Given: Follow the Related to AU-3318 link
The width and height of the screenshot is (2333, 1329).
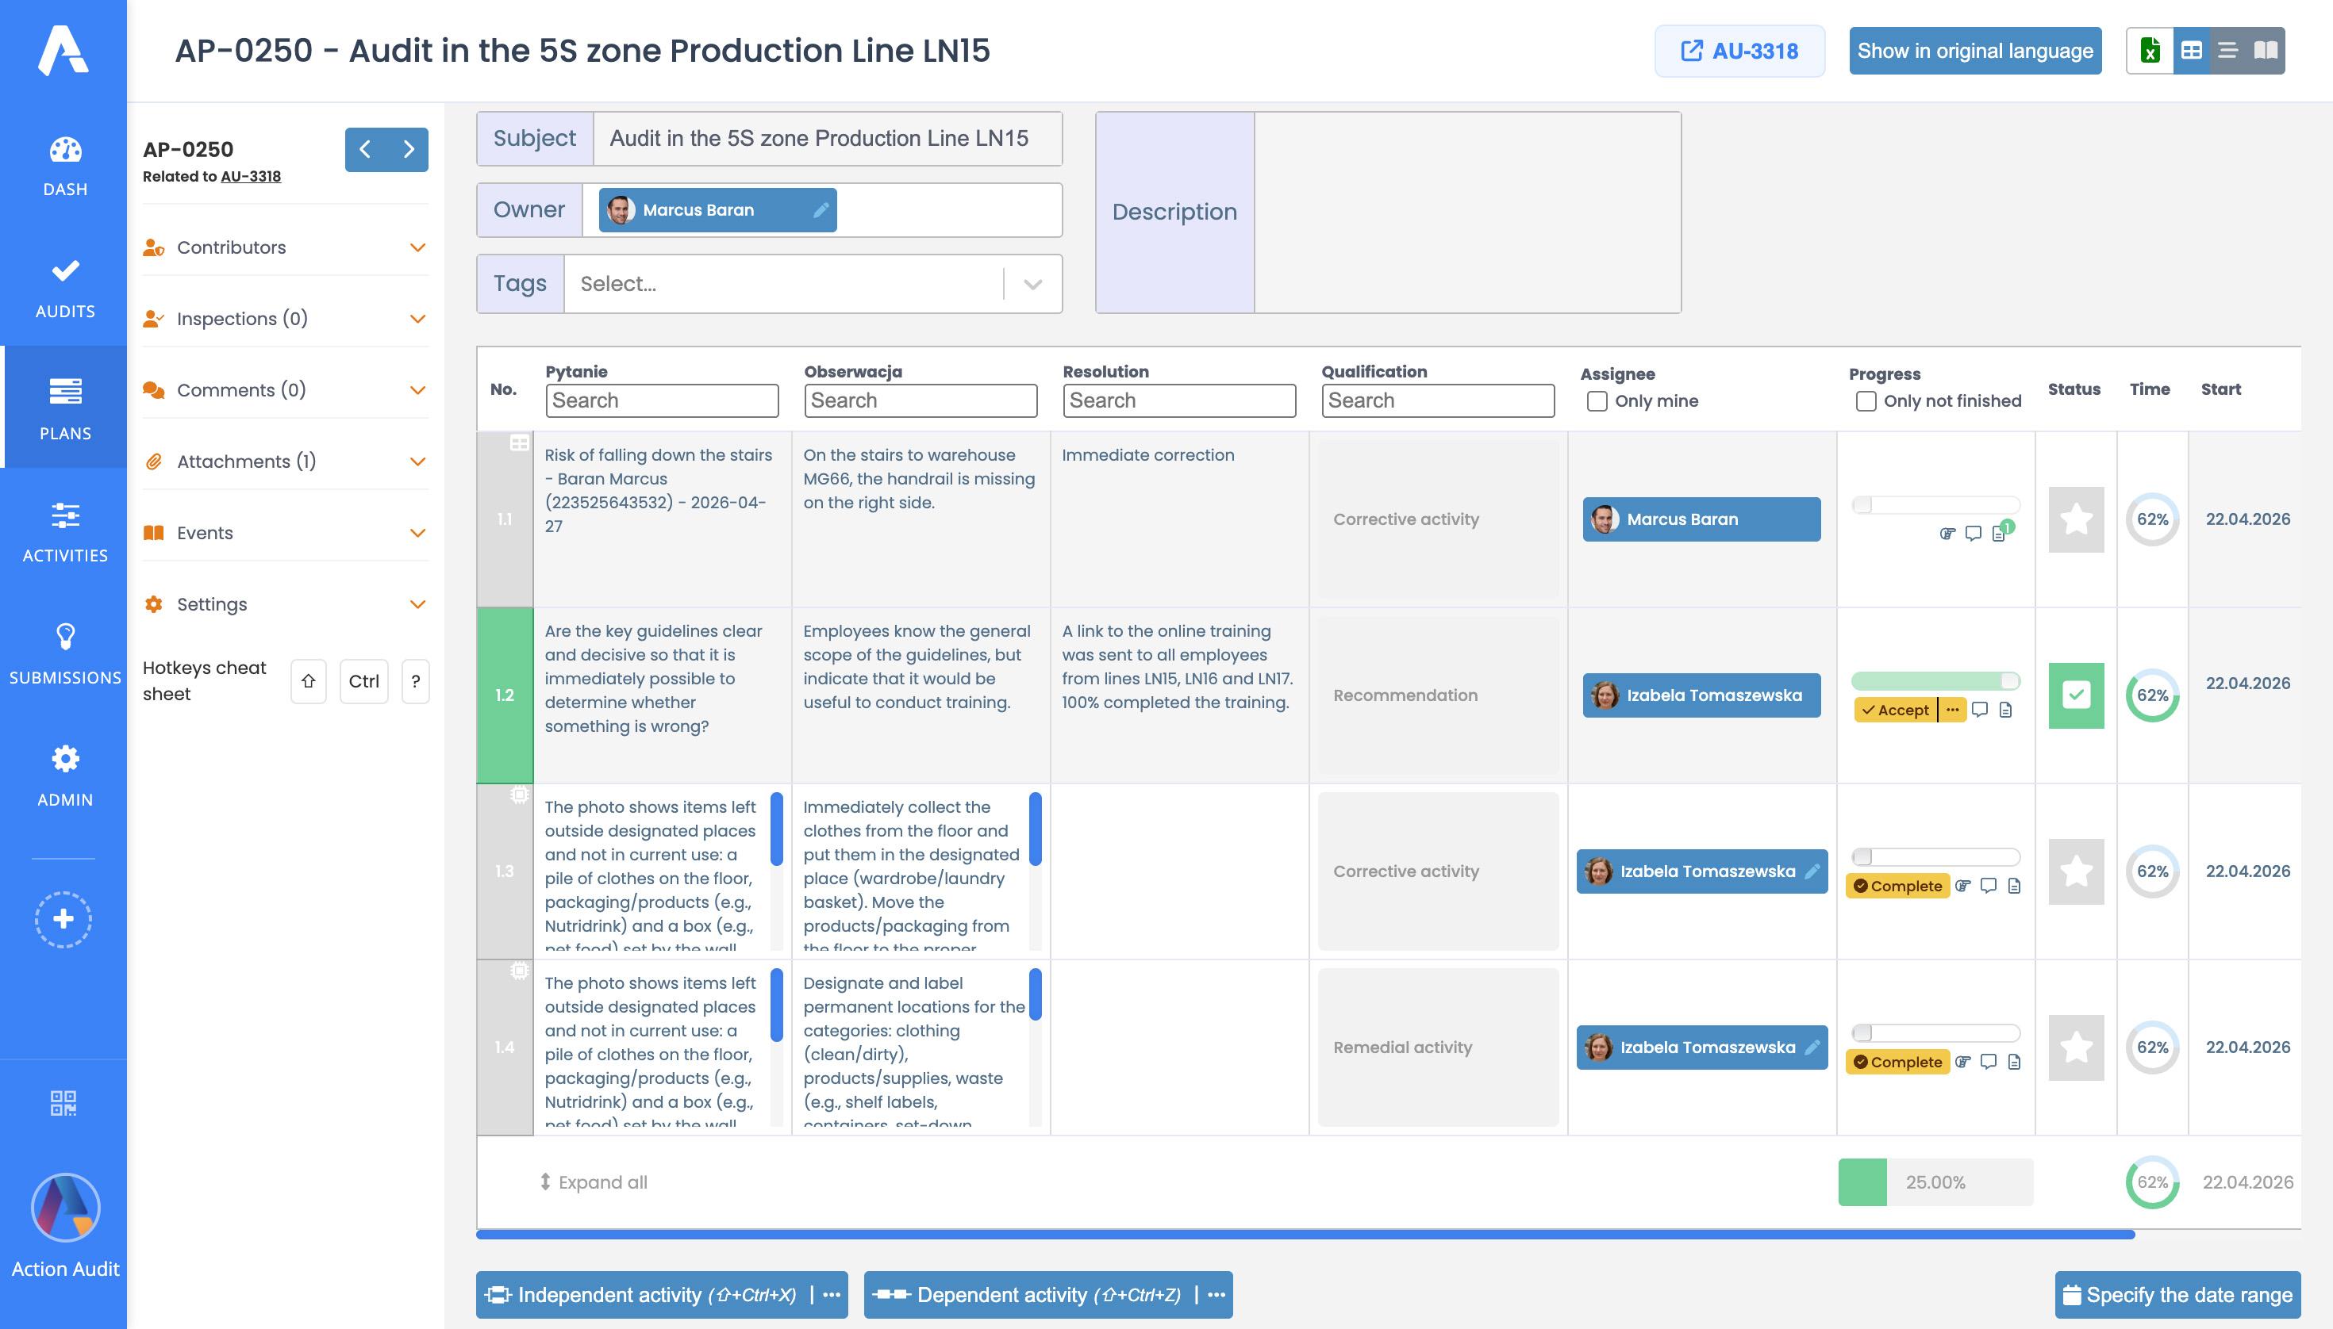Looking at the screenshot, I should pos(250,176).
